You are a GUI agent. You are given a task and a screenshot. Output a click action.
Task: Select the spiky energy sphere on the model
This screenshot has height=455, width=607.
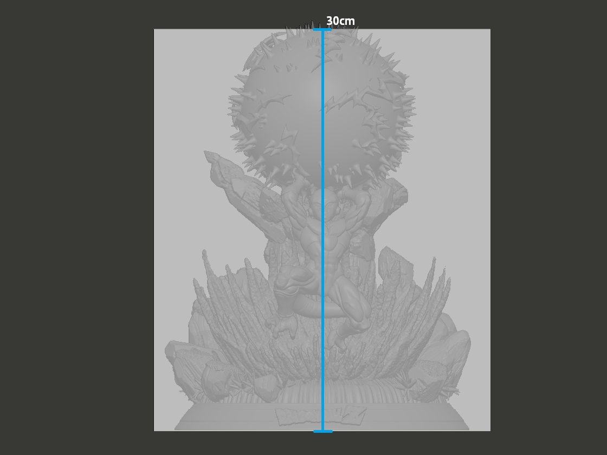click(322, 105)
